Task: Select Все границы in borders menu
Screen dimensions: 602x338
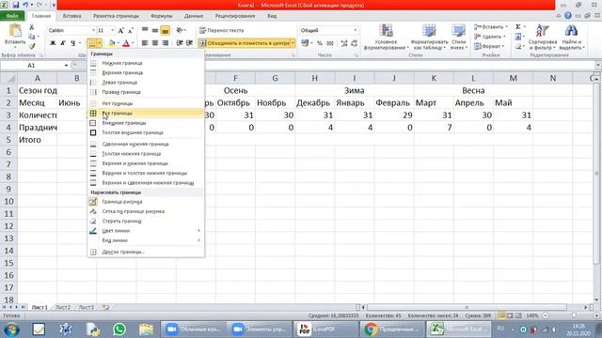Action: coord(146,113)
